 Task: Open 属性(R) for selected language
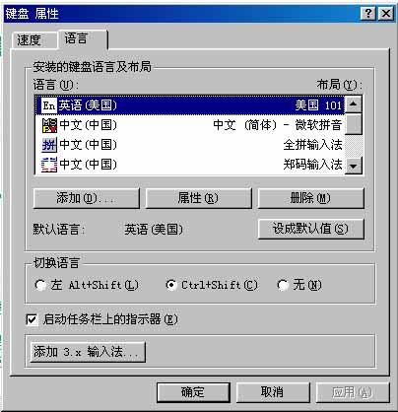(x=198, y=198)
